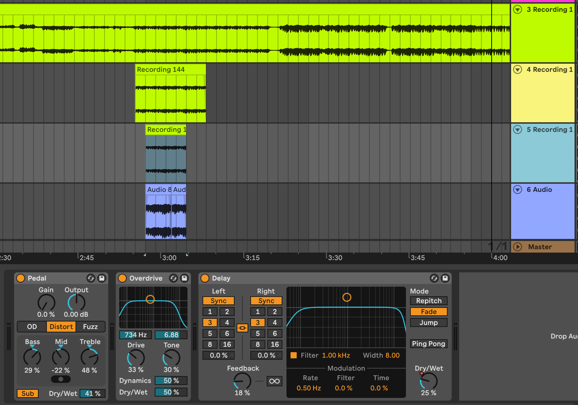Save the Pedal preset
This screenshot has height=405, width=578.
pyautogui.click(x=102, y=278)
